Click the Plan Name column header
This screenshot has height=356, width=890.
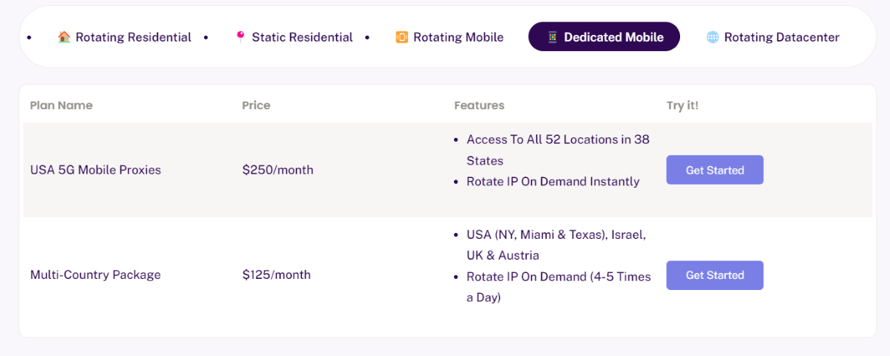pyautogui.click(x=62, y=105)
